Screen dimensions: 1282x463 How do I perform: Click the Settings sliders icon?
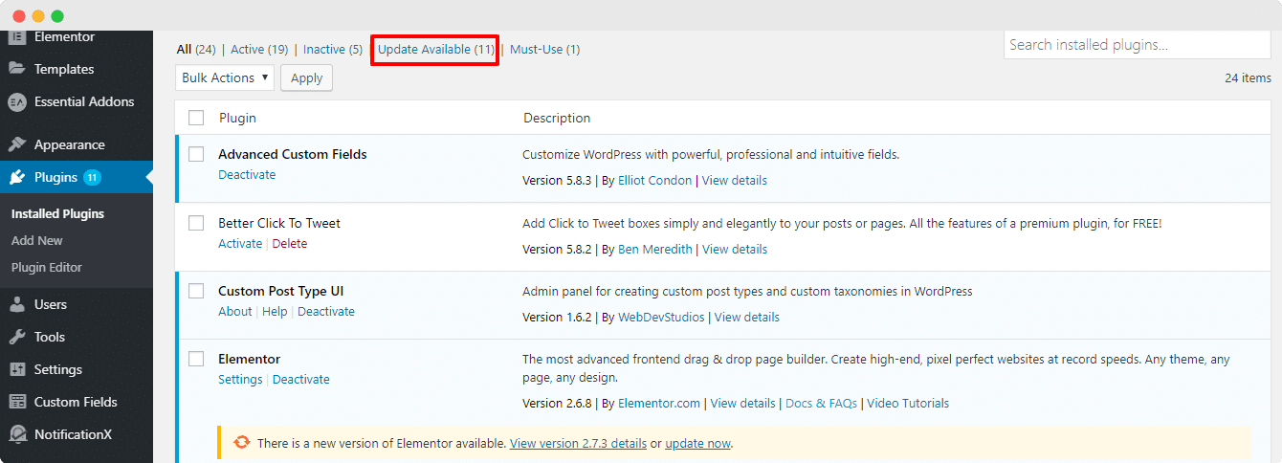[16, 369]
